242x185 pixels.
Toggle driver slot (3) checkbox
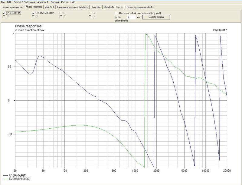61,13
